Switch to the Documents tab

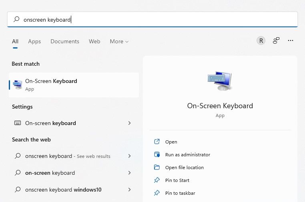(65, 41)
